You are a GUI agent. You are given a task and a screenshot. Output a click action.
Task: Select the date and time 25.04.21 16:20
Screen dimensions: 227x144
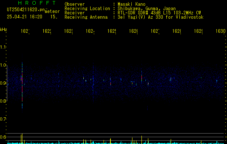tap(25, 17)
